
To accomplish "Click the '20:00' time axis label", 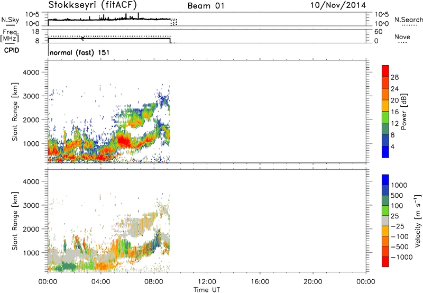I will (x=312, y=282).
